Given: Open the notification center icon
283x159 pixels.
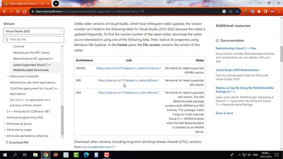Looking at the screenshot, I should 276,155.
